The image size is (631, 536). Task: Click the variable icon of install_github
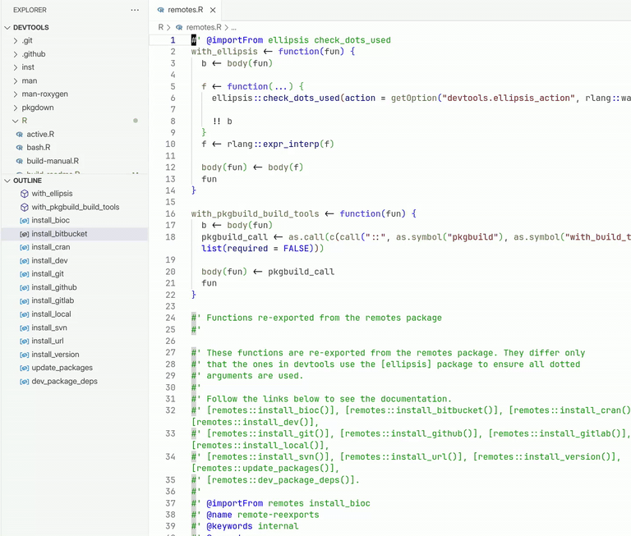(x=25, y=287)
